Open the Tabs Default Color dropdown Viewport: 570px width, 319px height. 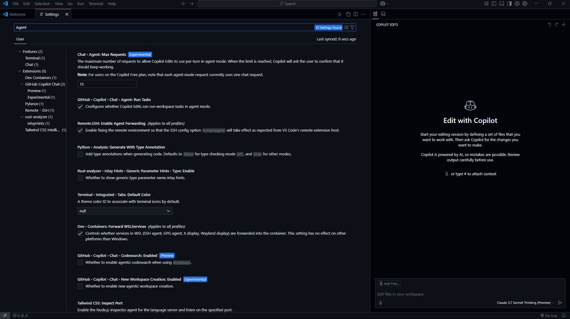125,211
